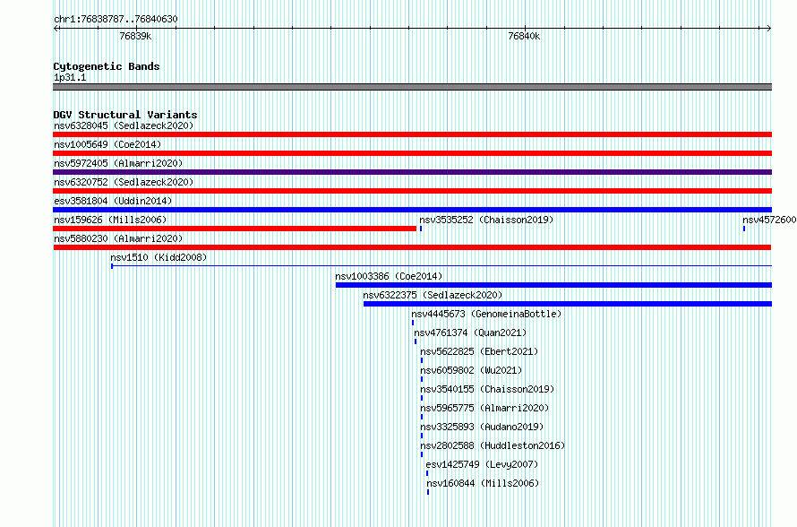
Task: Open the esv1425749 (Levy2007) label
Action: point(482,464)
